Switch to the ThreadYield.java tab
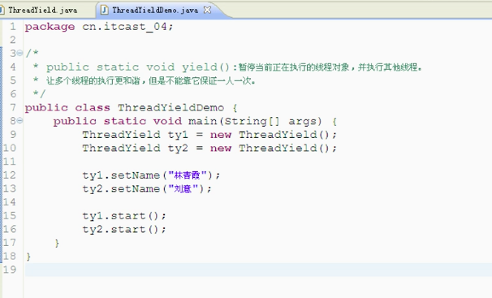 tap(42, 11)
